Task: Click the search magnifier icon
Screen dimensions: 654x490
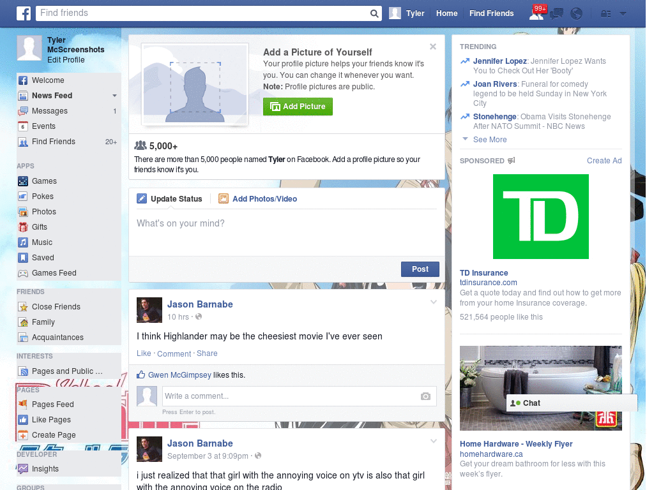Action: [x=374, y=13]
